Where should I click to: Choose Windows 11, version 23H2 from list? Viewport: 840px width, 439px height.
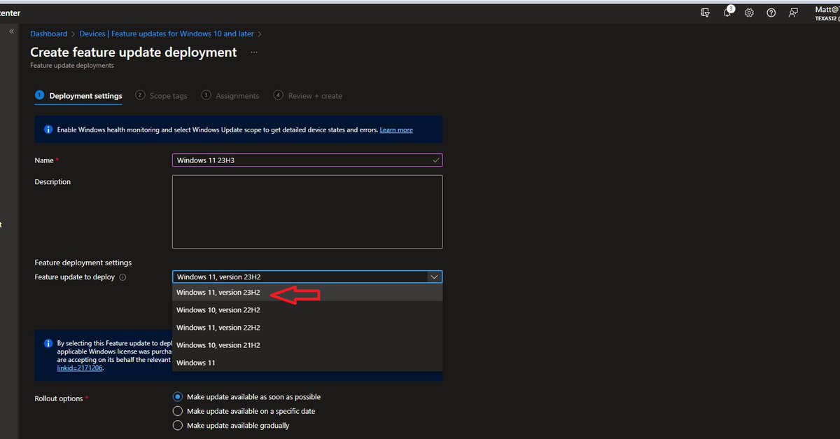click(307, 293)
